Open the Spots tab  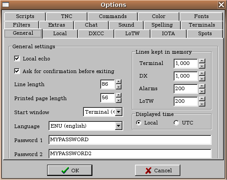[x=205, y=33]
